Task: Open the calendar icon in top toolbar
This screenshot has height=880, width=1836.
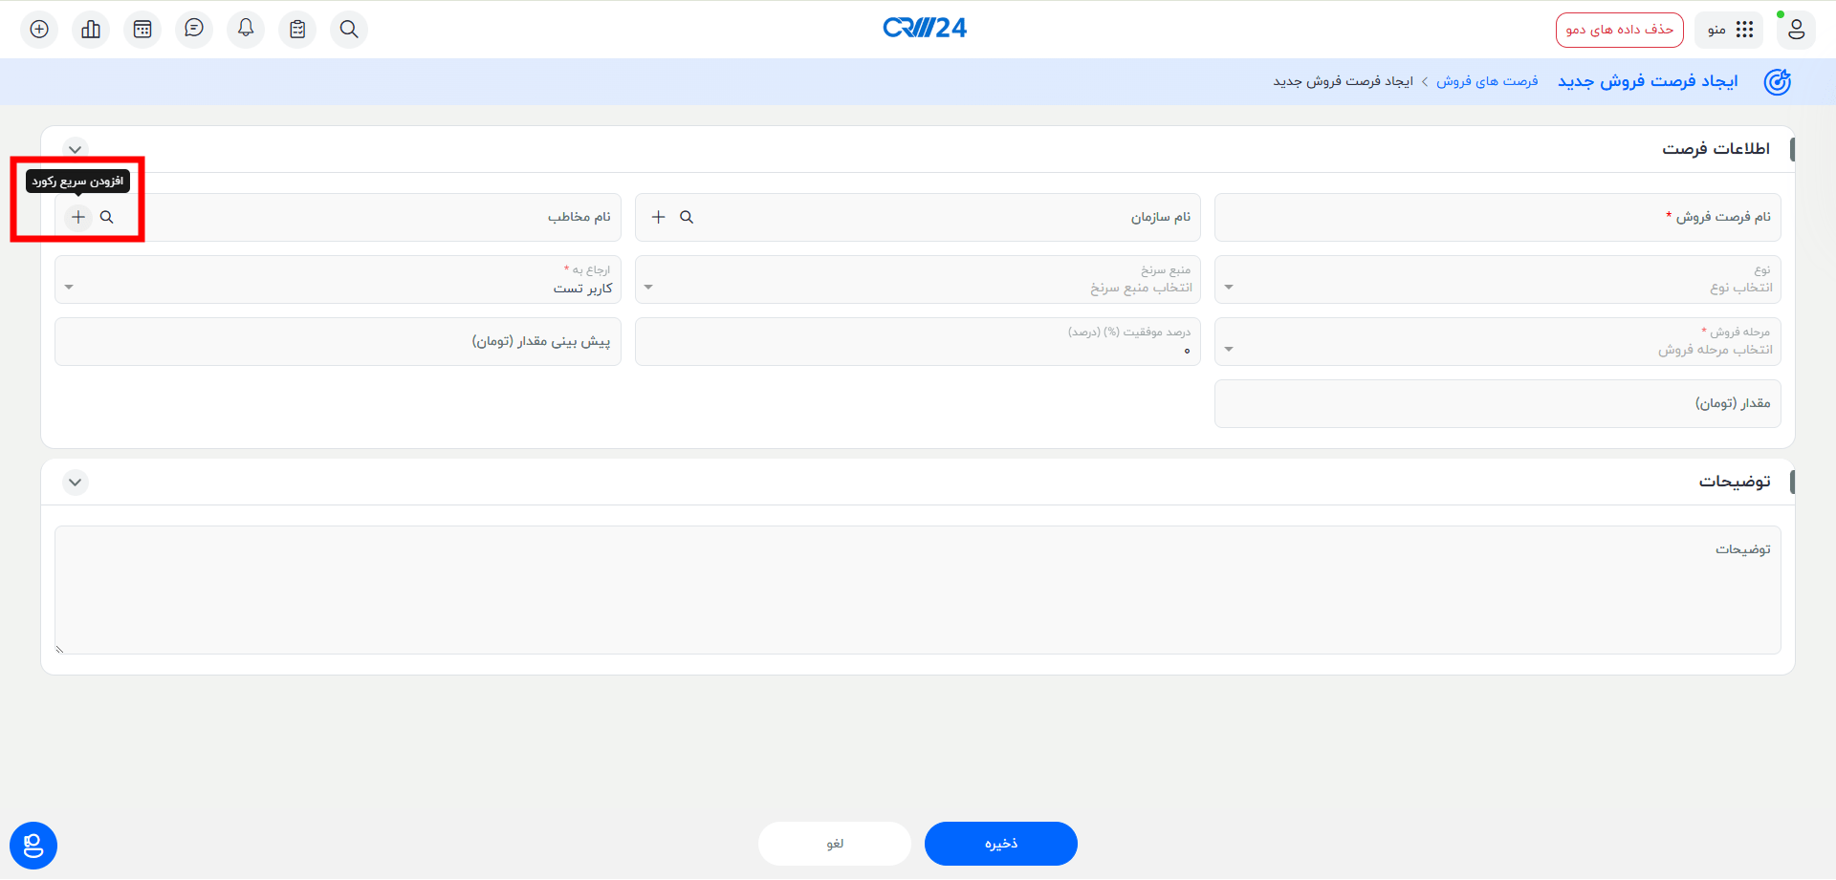Action: (142, 29)
